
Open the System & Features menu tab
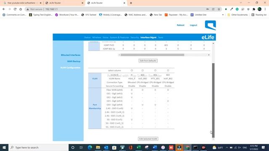(x=119, y=37)
